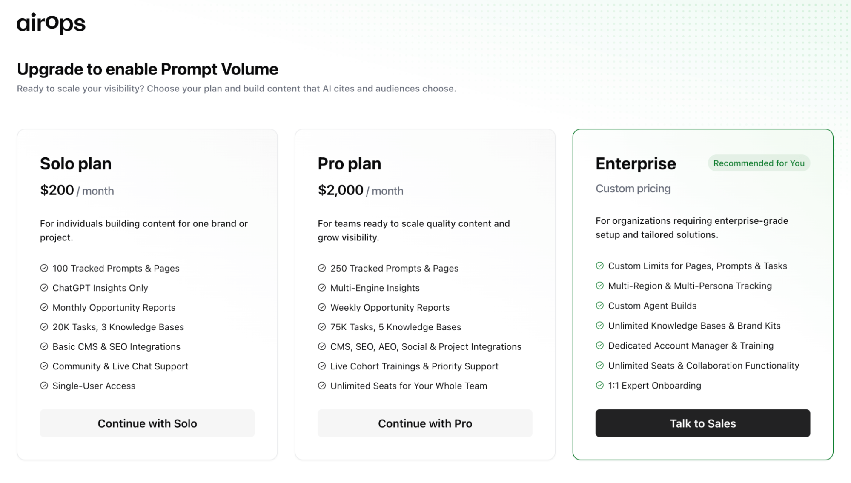Viewport: 851px width, 483px height.
Task: Click the Recommended for You badge
Action: click(759, 163)
